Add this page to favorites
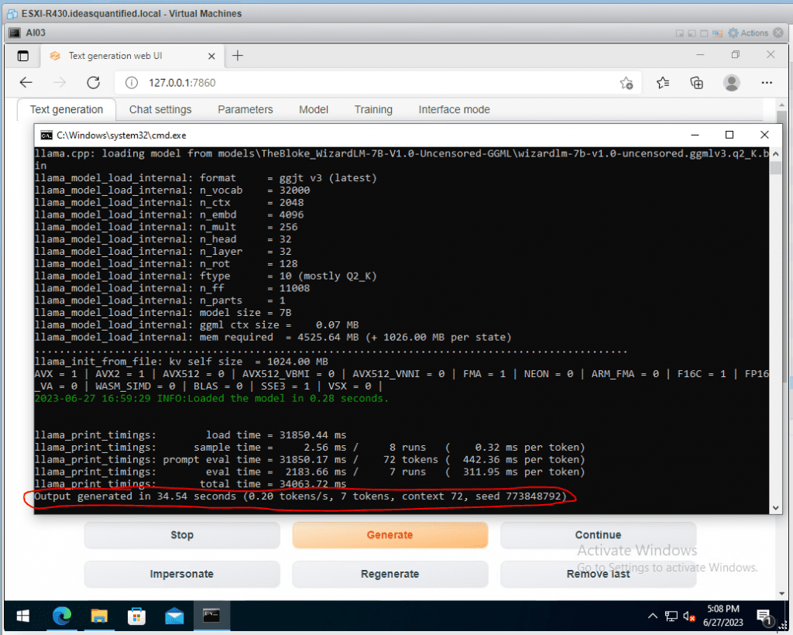 (x=626, y=83)
